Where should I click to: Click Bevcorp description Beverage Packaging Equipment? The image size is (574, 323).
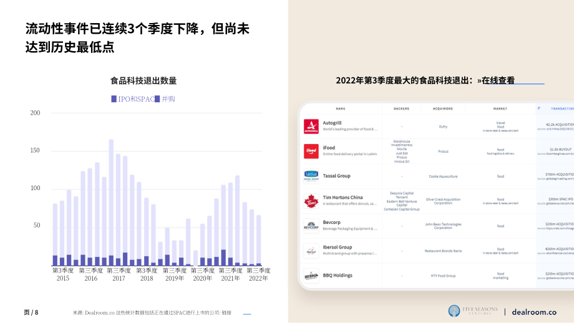[350, 229]
